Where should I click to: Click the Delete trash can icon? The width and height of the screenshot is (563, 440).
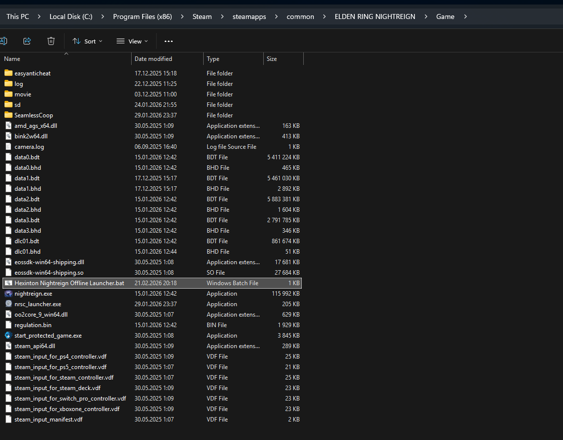click(x=51, y=41)
